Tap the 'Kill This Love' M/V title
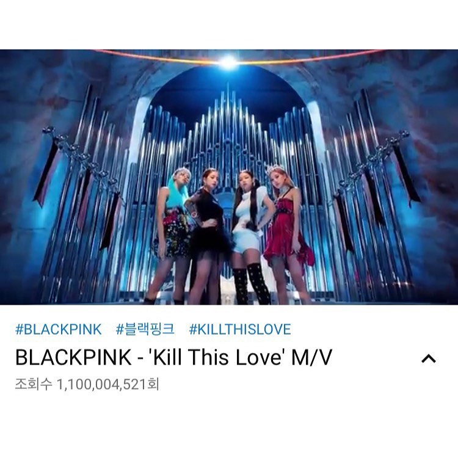Viewport: 458px width, 458px height. coord(174,357)
